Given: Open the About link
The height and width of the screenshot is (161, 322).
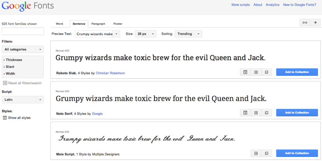Looking at the screenshot, I should 258,5.
